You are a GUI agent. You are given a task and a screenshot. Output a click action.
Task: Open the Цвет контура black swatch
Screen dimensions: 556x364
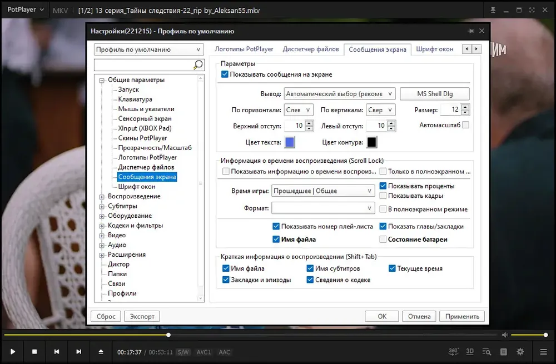pos(371,142)
